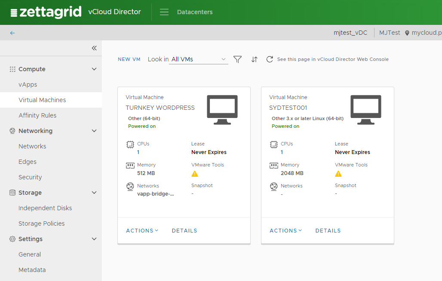Click the Networking globe icon

click(12, 131)
